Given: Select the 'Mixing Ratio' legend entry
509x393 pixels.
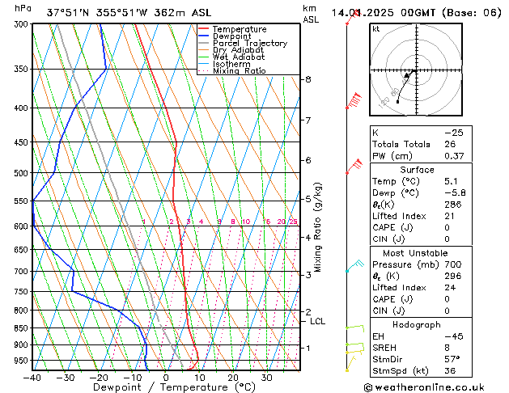Looking at the screenshot, I should 240,71.
